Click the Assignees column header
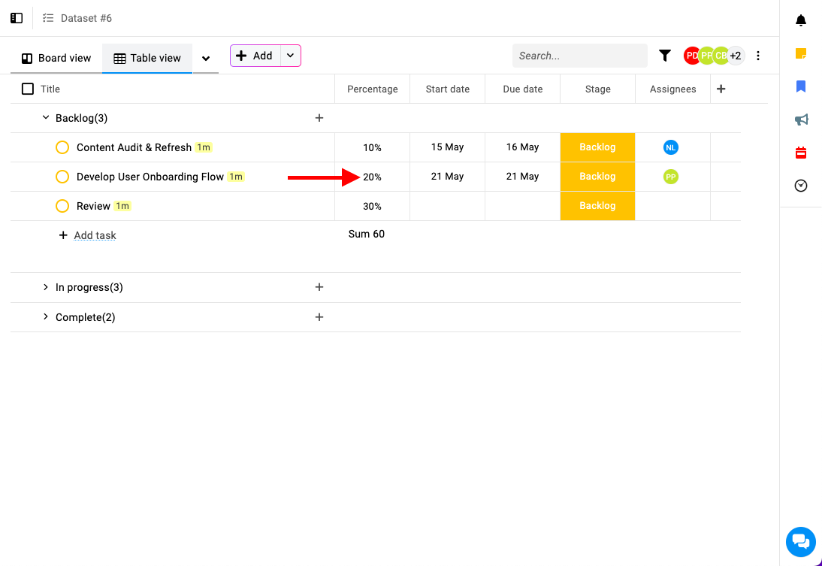This screenshot has width=822, height=566. [672, 89]
